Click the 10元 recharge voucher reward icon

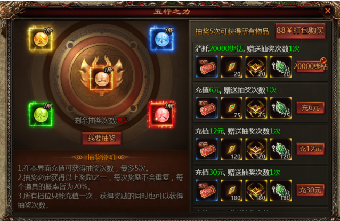click(x=207, y=66)
